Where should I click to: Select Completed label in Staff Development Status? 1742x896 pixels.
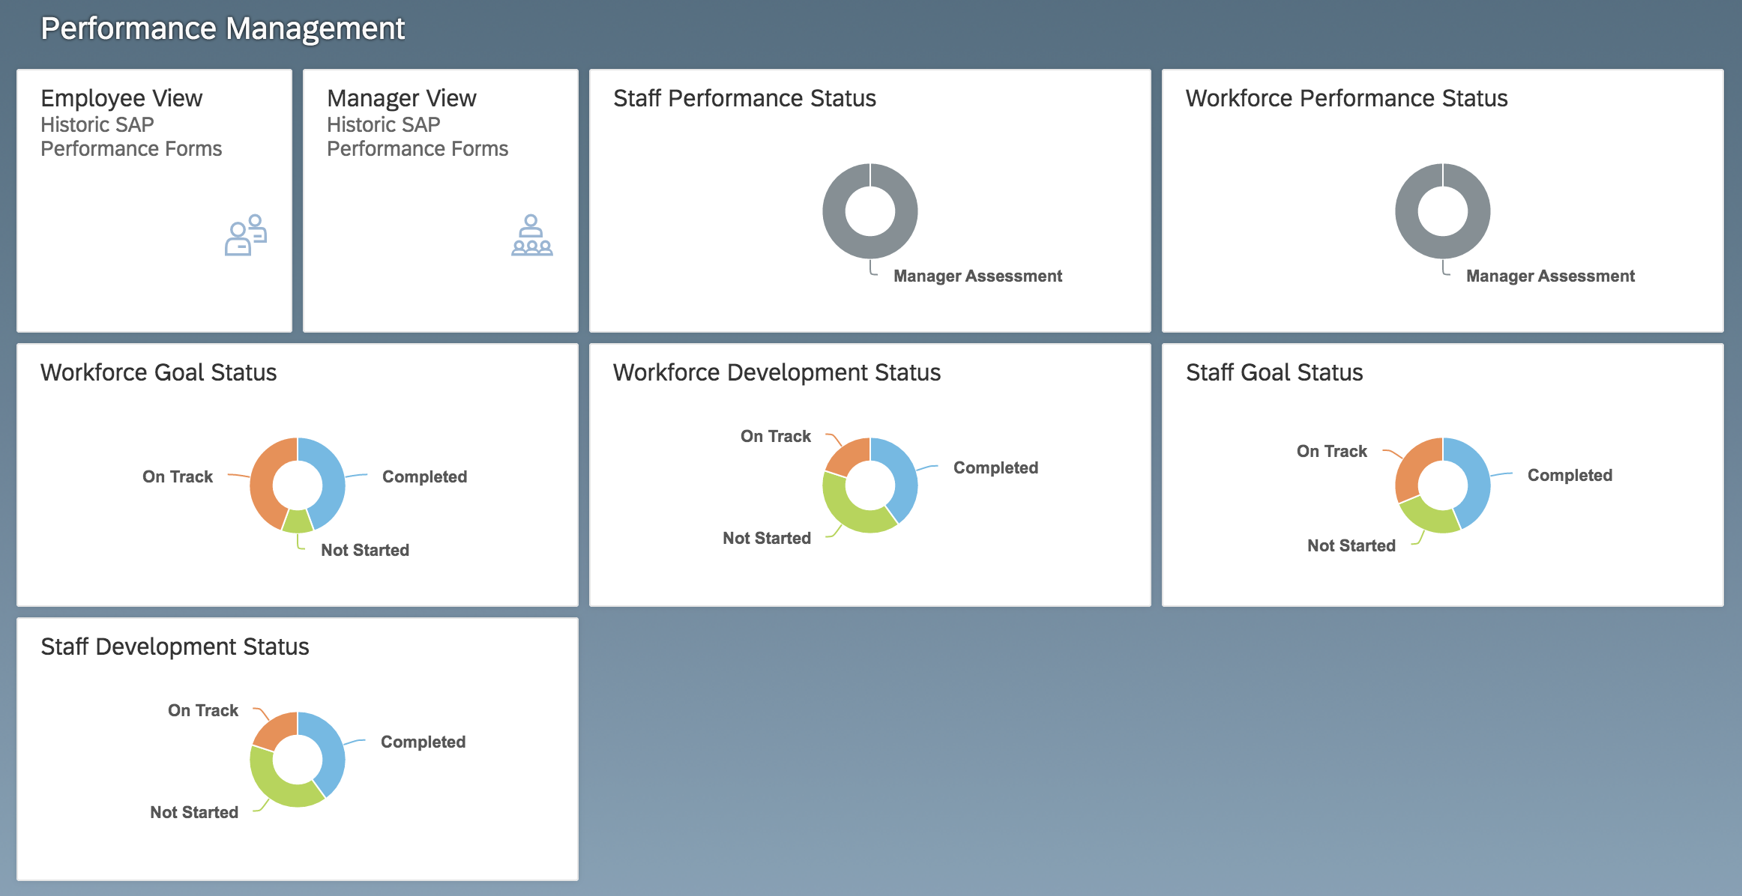point(423,742)
